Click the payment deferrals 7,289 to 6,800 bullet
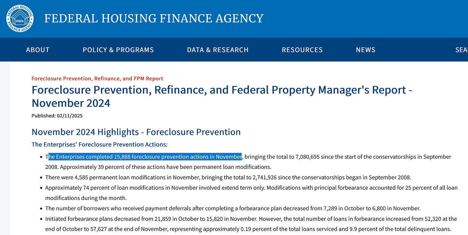The height and width of the screenshot is (235, 468). click(233, 208)
